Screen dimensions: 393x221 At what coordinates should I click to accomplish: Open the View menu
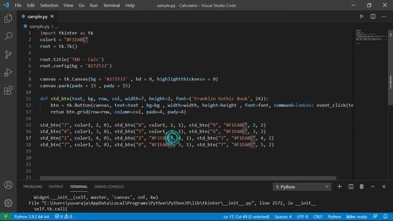pos(68,6)
